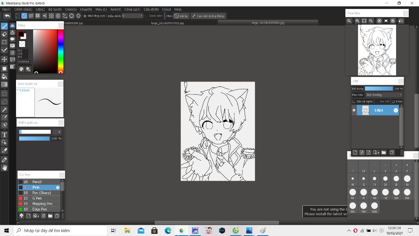Adjust the brush opacity 100% slider

[34, 138]
